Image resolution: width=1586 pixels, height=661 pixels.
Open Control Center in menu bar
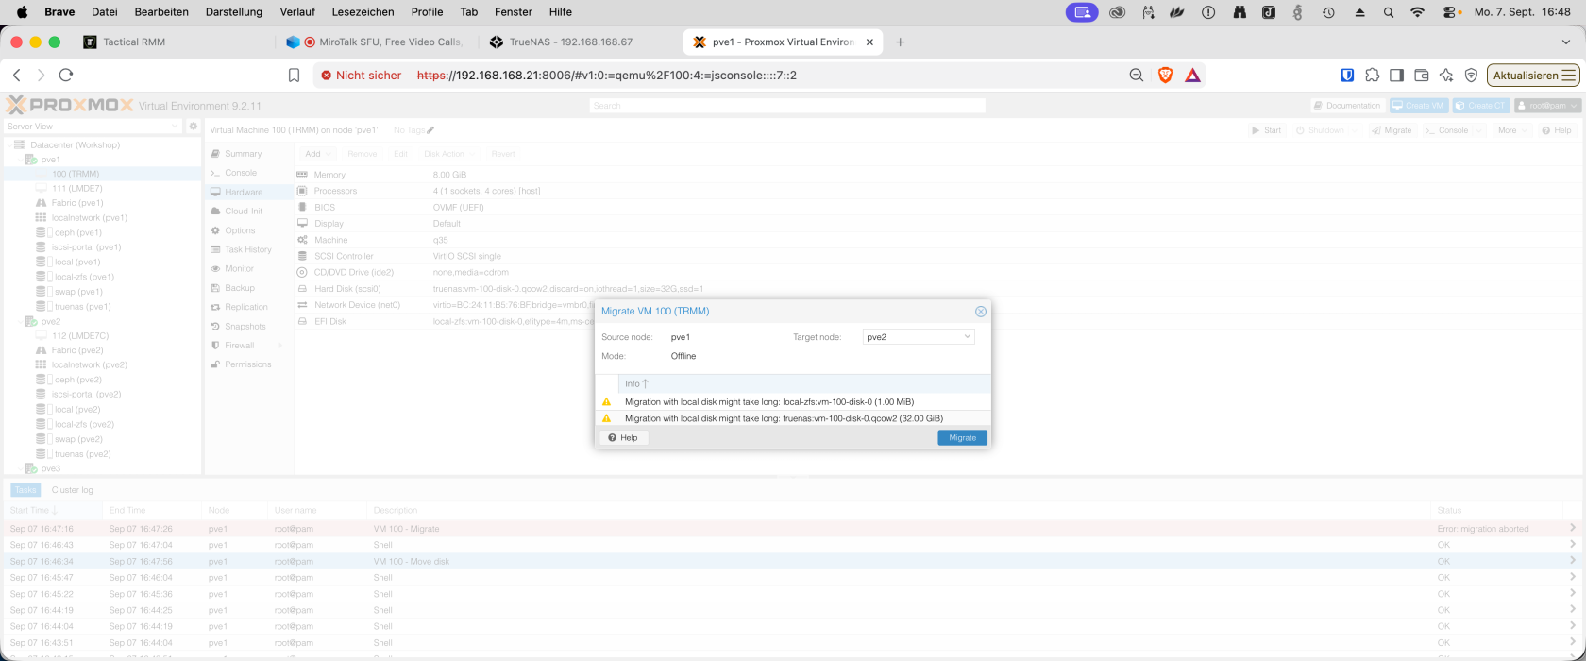pos(1451,12)
